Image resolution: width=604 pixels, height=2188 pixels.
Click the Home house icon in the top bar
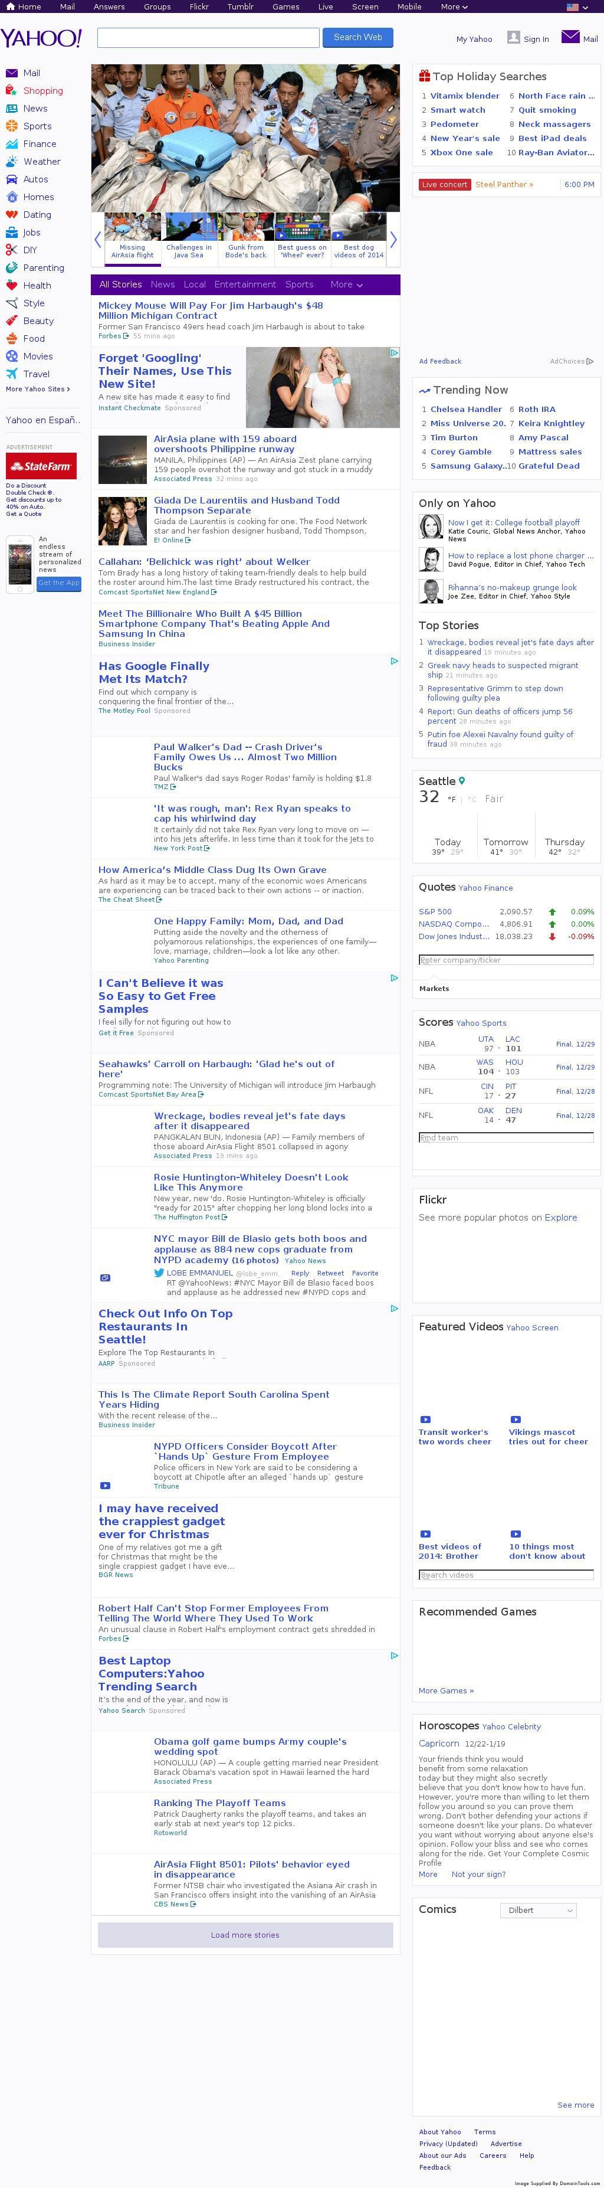10,6
